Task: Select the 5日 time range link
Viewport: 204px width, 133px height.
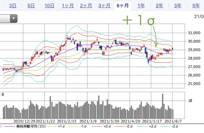Action: tap(31, 6)
